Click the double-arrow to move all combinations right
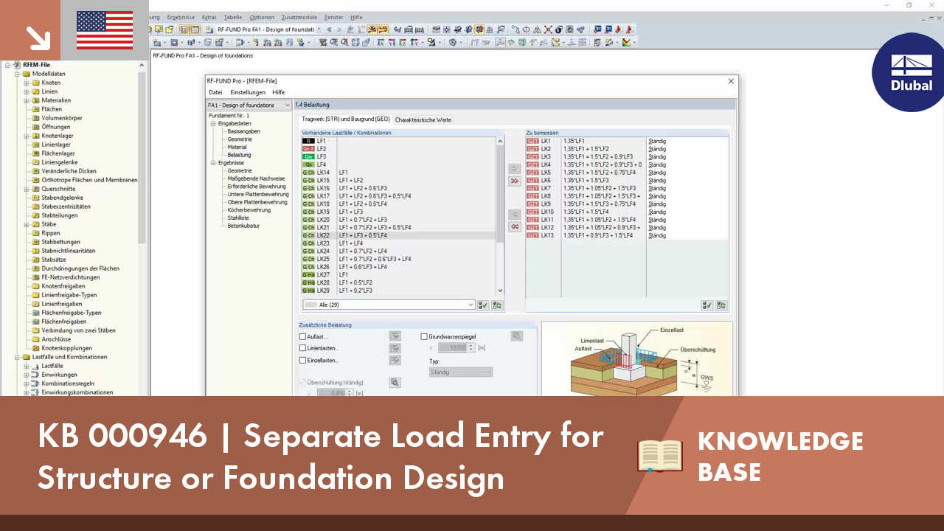Screen dimensions: 944x531 [514, 181]
